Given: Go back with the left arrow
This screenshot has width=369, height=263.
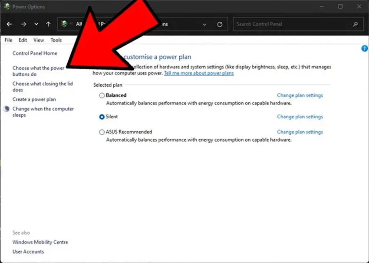Looking at the screenshot, I should 9,24.
